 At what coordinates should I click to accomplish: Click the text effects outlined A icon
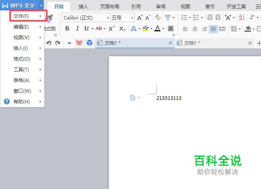(x=134, y=29)
